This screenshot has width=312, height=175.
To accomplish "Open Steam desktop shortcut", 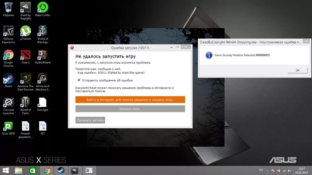I will coord(8,80).
